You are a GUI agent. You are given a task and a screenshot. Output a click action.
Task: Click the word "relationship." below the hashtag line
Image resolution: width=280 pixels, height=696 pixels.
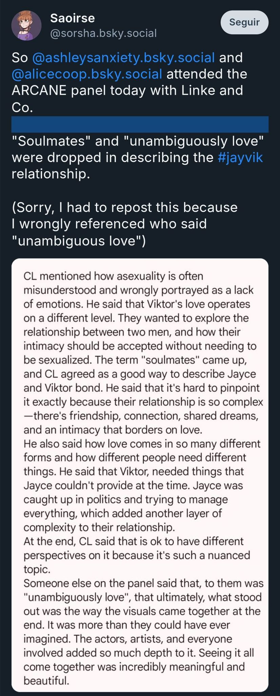51,174
